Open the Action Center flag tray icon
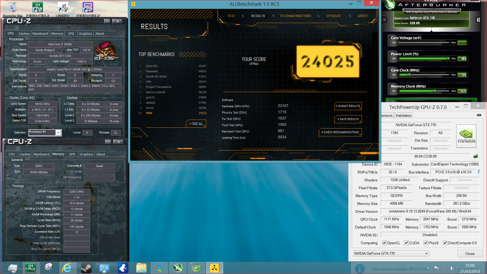Screen dimensions: 487x274 pyautogui.click(x=436, y=268)
